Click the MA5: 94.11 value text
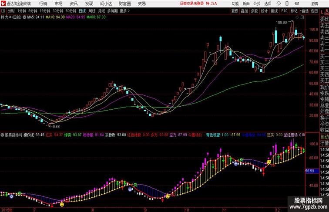 click(x=36, y=17)
